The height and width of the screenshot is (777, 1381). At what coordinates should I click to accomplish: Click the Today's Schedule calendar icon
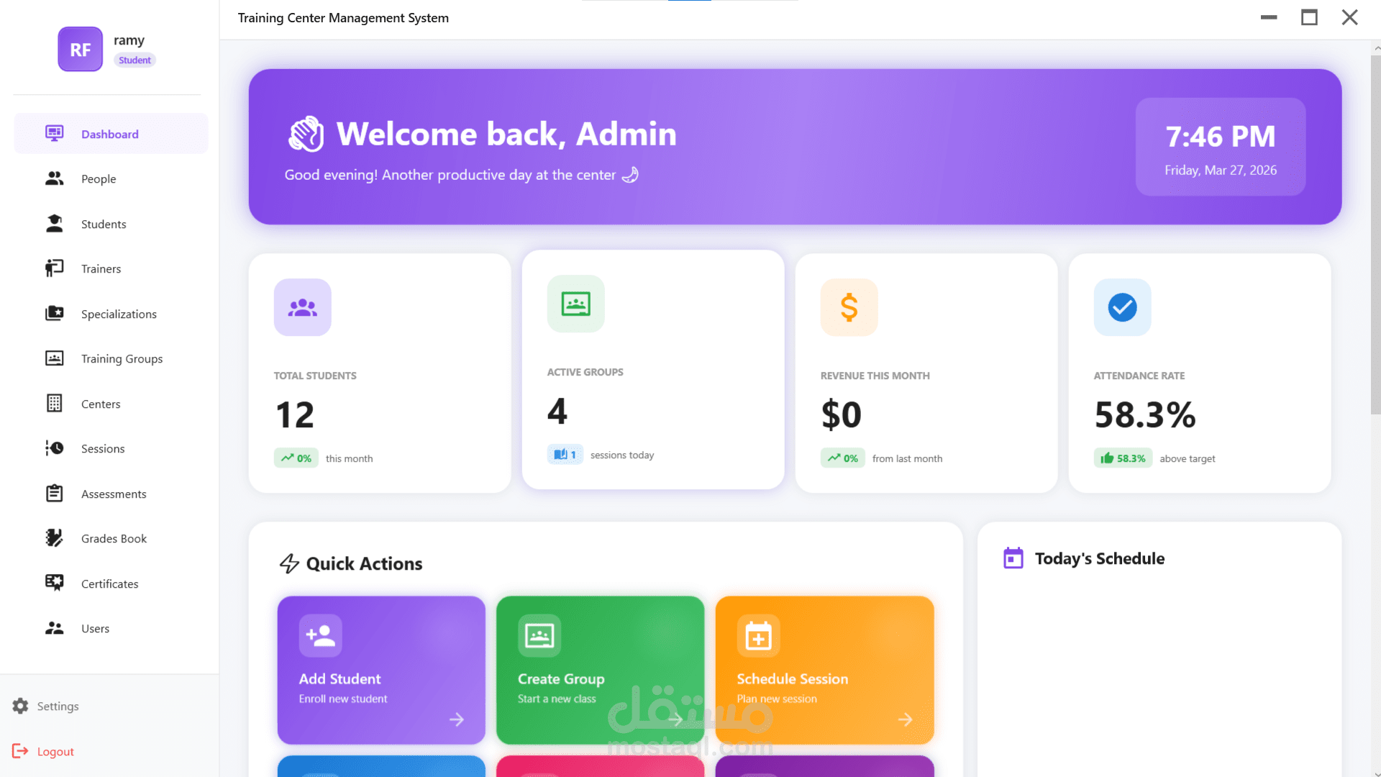tap(1013, 558)
